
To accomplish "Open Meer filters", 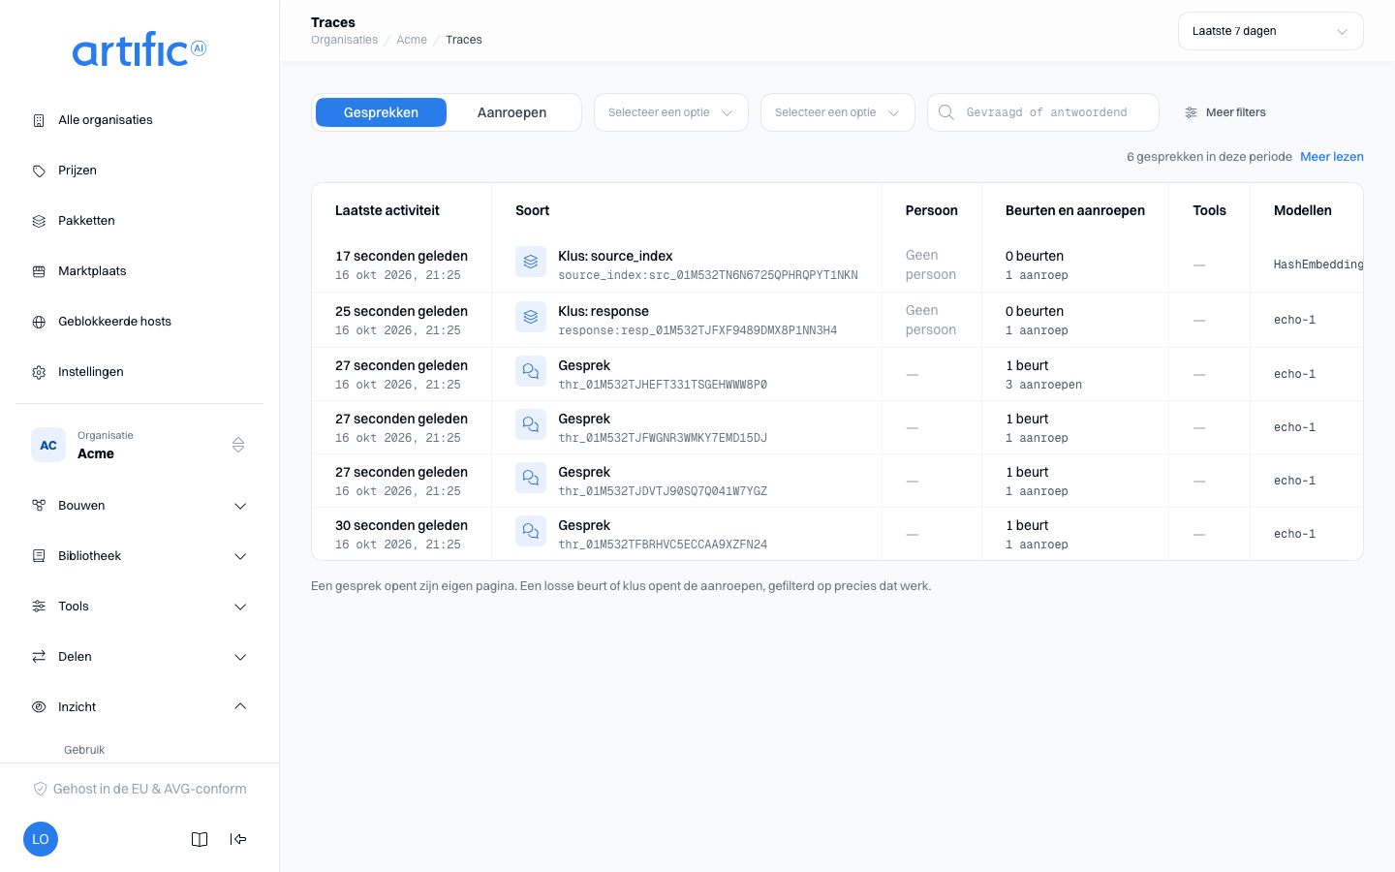I will tap(1225, 112).
